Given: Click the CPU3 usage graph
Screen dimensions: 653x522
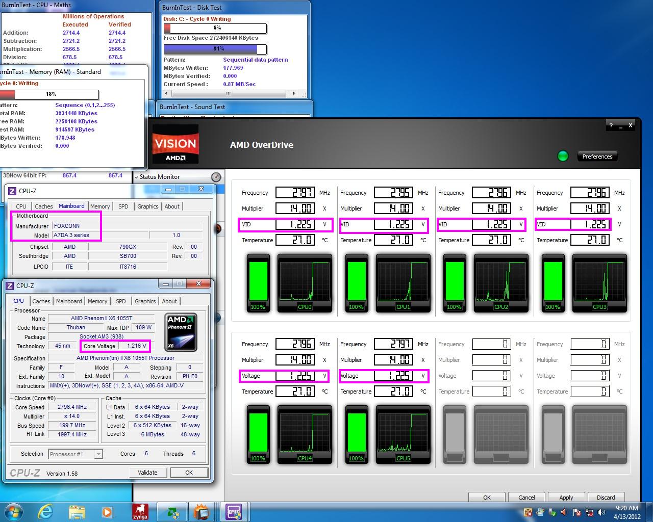Looking at the screenshot, I should pos(599,283).
